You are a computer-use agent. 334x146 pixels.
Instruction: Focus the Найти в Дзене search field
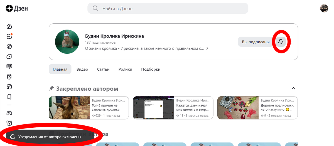pos(168,8)
